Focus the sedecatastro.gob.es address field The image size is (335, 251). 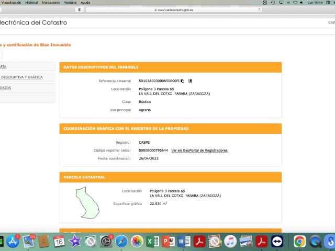[x=174, y=10]
